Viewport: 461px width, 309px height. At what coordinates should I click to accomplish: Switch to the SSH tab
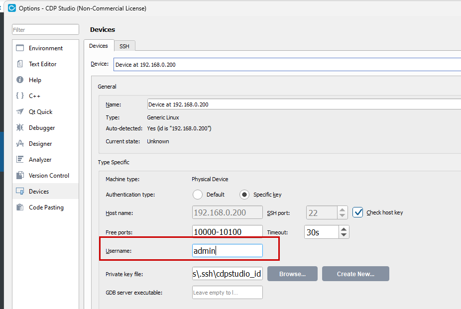124,46
